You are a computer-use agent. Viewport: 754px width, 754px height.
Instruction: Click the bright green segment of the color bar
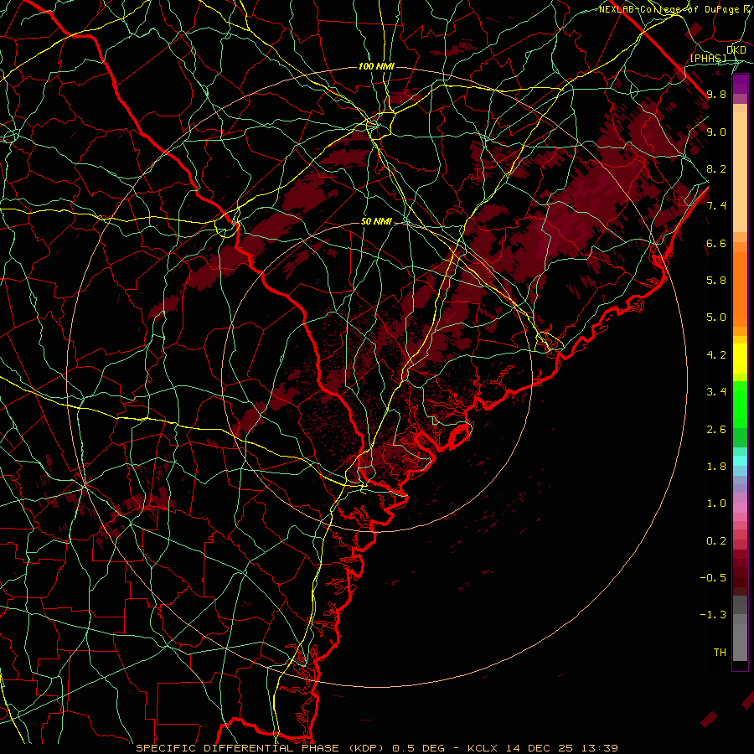740,404
